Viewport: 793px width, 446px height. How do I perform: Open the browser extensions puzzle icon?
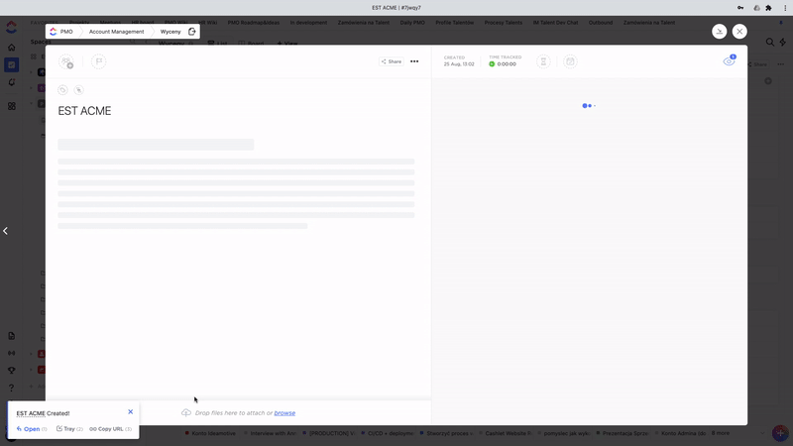(769, 8)
